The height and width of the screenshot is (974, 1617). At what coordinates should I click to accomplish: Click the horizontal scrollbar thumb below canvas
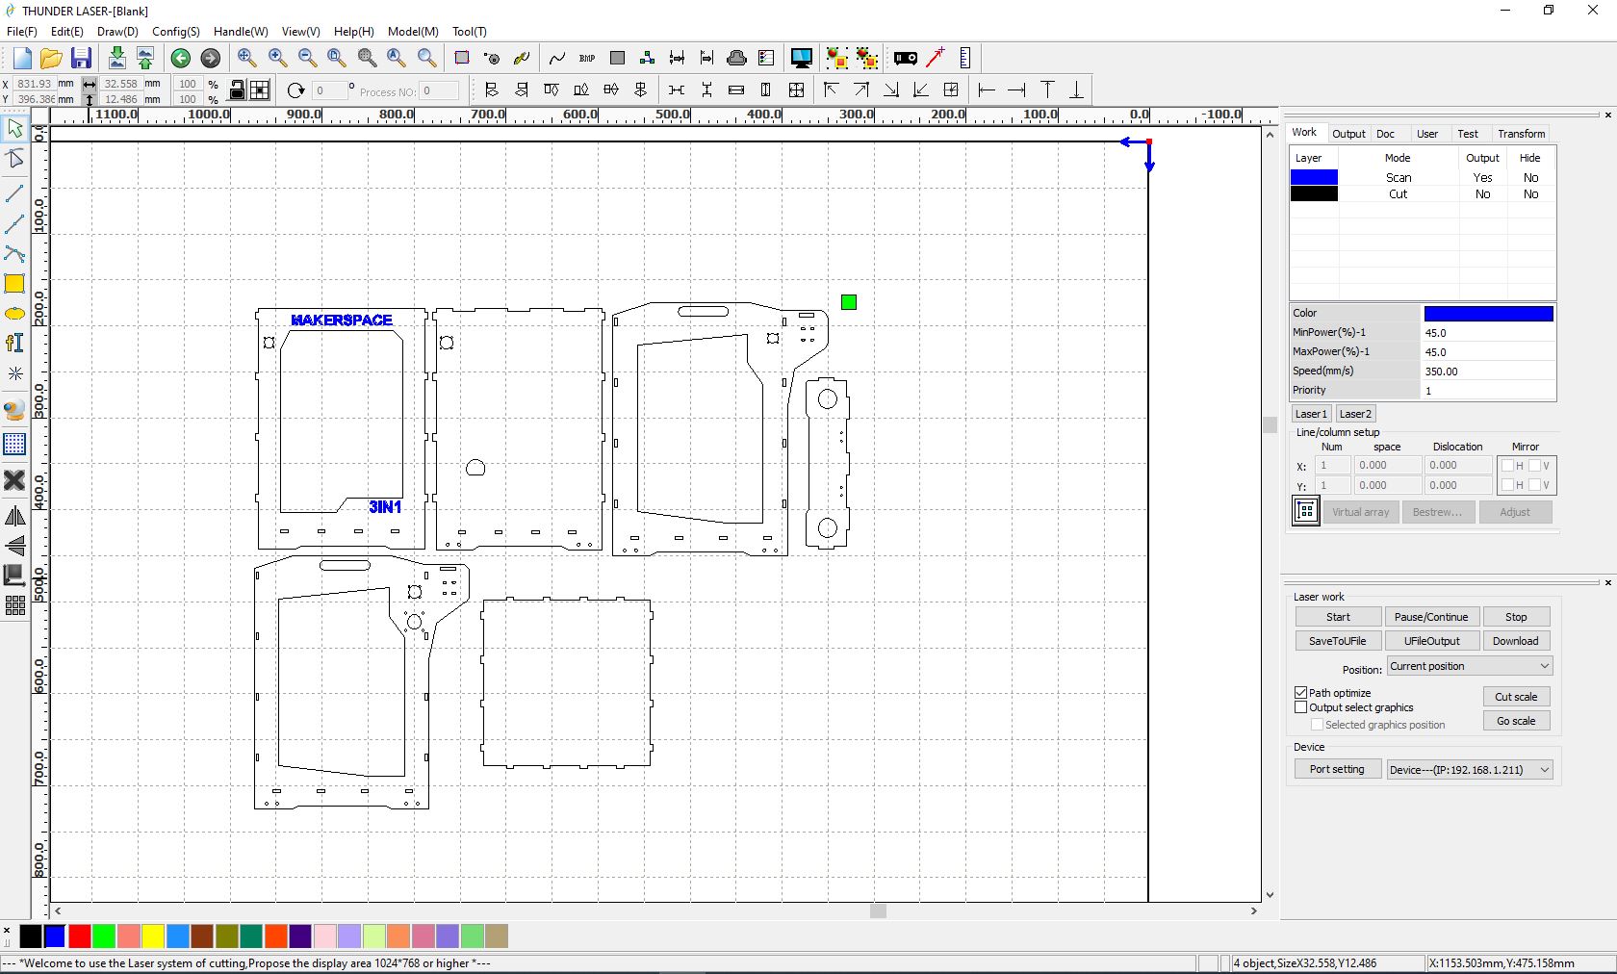click(x=878, y=910)
